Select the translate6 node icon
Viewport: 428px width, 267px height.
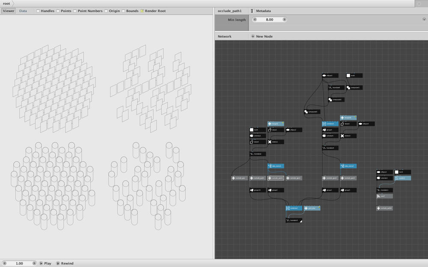tap(330, 88)
